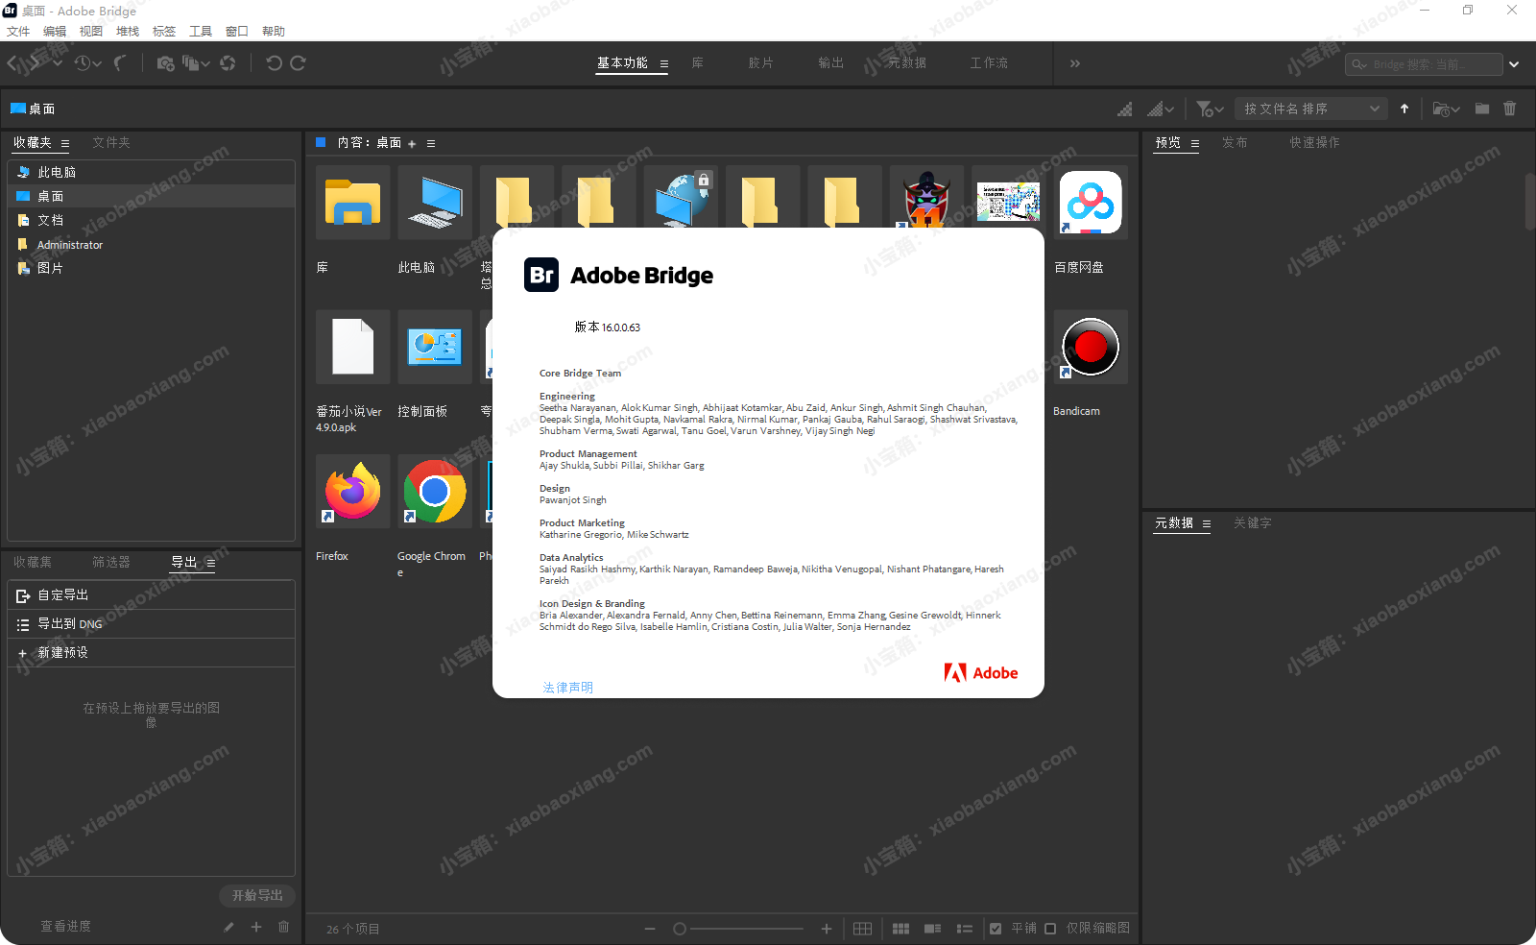The height and width of the screenshot is (945, 1536).
Task: Click the rotate counterclockwise icon
Action: point(274,63)
